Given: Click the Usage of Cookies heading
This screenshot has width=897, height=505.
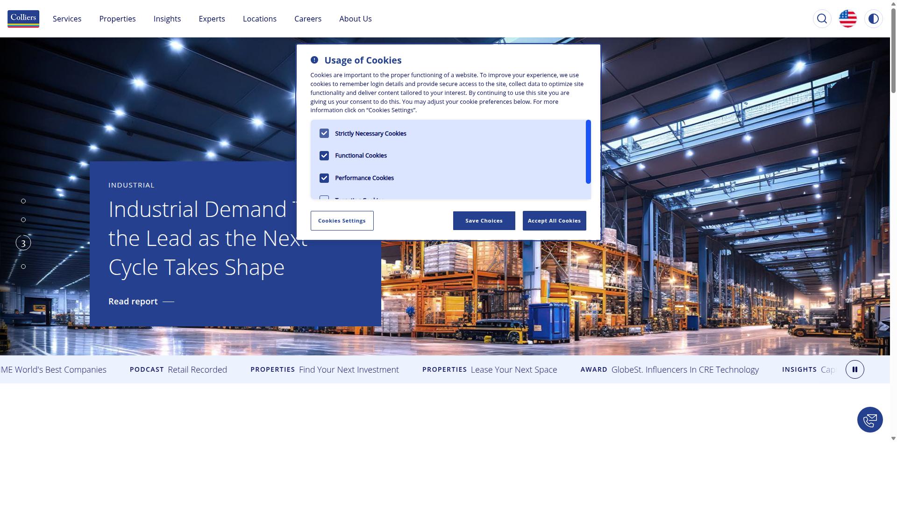Looking at the screenshot, I should click(x=363, y=60).
